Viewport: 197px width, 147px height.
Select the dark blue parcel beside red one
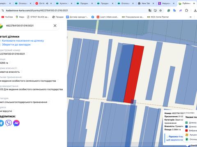123,73
